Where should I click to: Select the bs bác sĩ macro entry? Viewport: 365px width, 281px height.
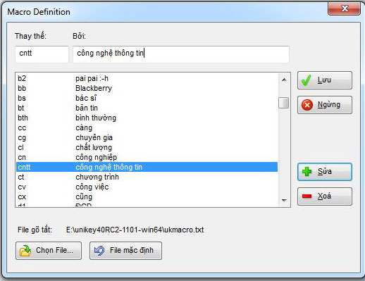(147, 98)
